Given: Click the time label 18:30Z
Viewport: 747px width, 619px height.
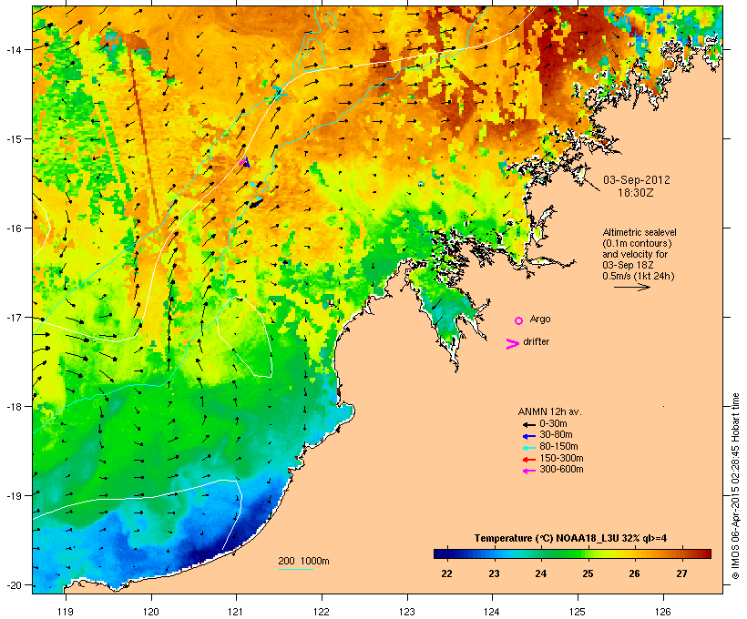Looking at the screenshot, I should point(636,193).
